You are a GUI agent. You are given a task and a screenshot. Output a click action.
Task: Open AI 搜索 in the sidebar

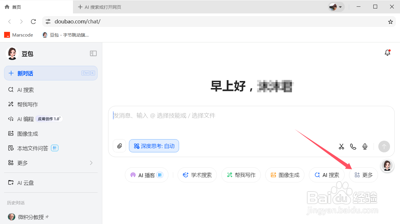tap(51, 90)
